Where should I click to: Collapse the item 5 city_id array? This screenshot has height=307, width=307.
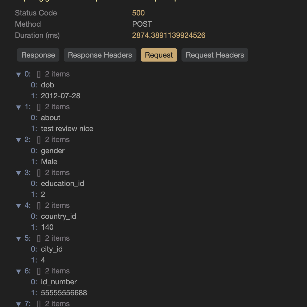(19, 239)
